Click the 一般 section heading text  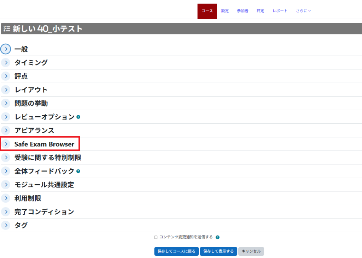[x=21, y=49]
